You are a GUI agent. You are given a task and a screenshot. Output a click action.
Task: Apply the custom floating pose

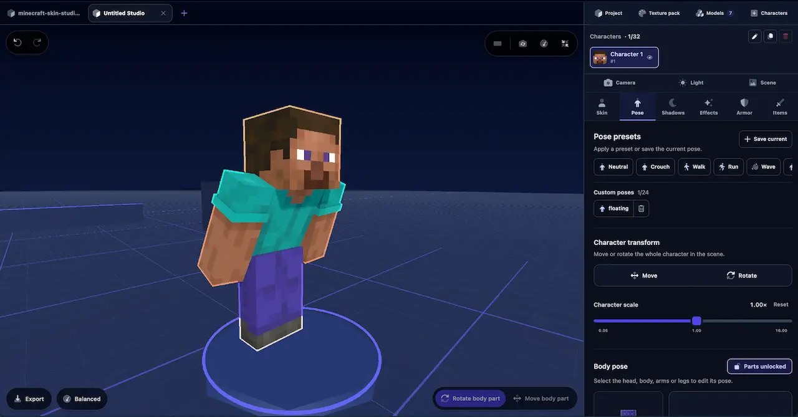pyautogui.click(x=613, y=208)
